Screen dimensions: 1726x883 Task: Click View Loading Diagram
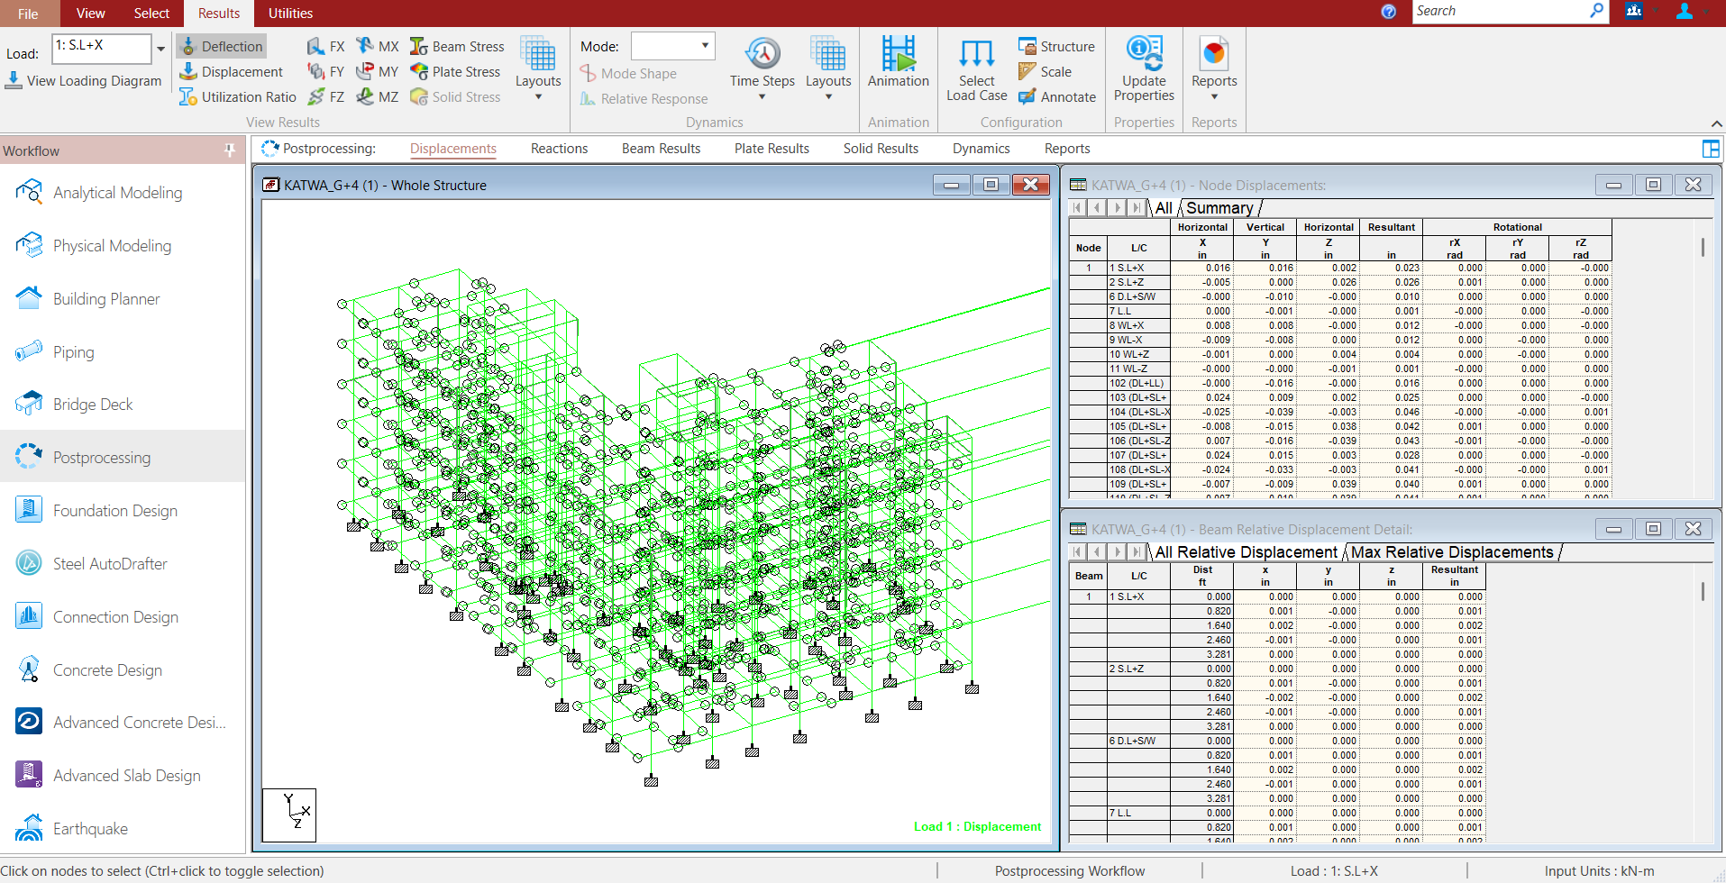pos(84,81)
